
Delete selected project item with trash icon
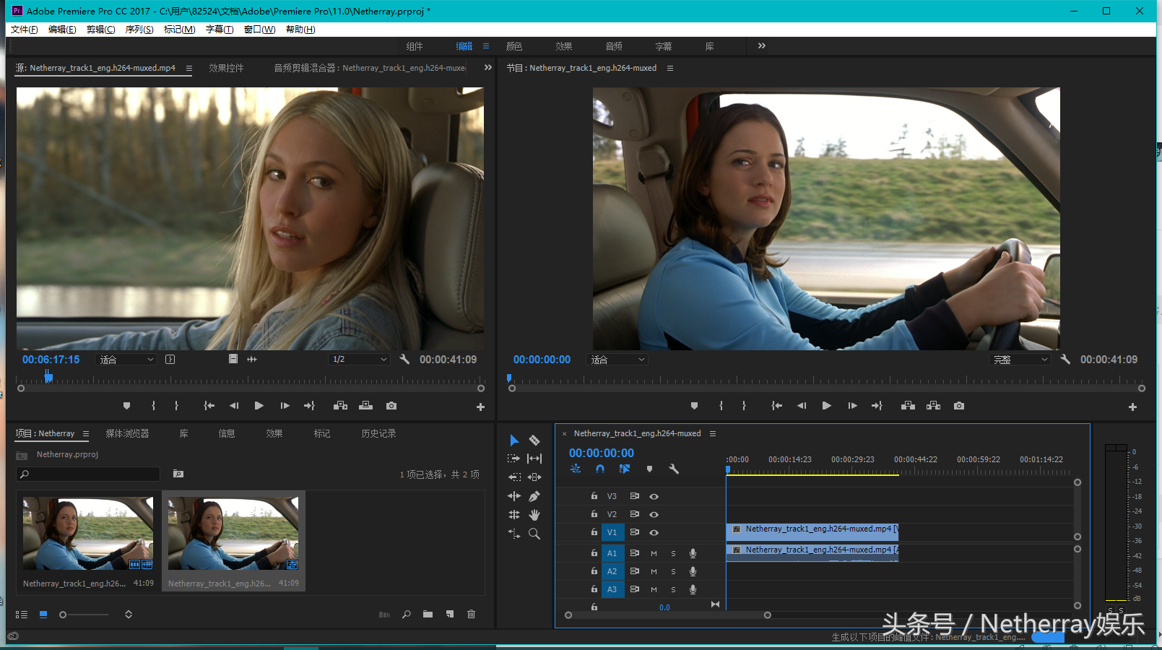(x=472, y=614)
